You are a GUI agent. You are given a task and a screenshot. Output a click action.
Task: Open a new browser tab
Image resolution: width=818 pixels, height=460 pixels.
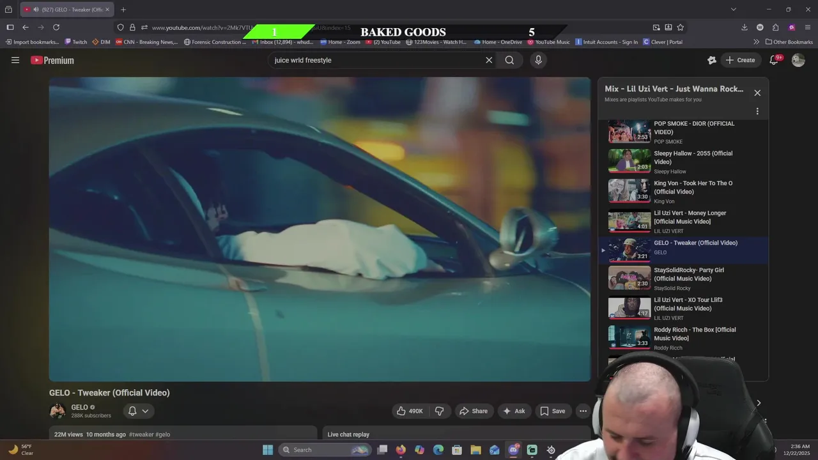tap(123, 10)
